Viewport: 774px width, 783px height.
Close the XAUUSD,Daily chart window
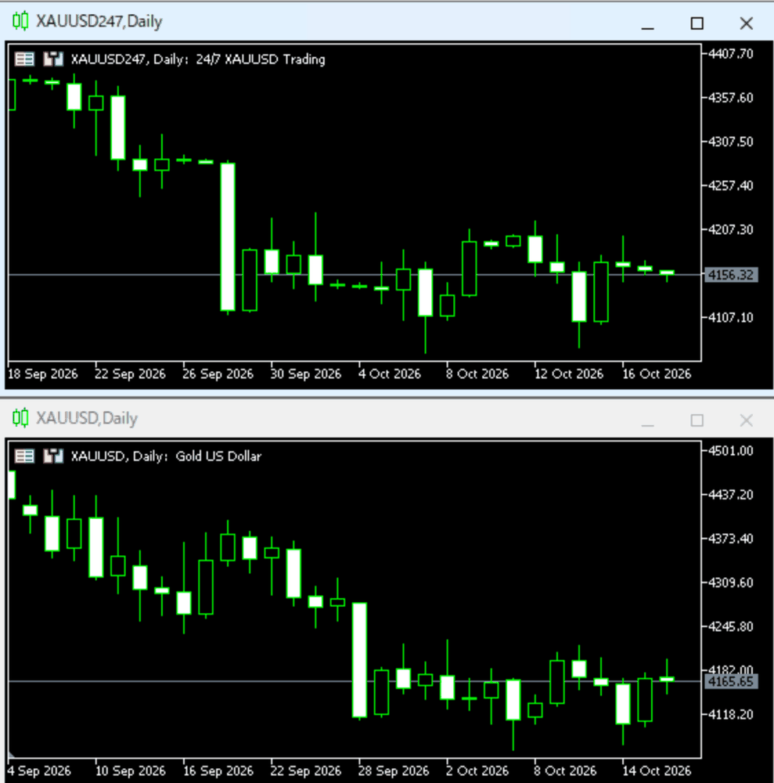(746, 420)
